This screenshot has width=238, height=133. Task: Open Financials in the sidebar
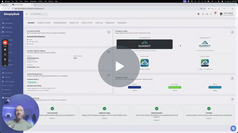pos(7,28)
